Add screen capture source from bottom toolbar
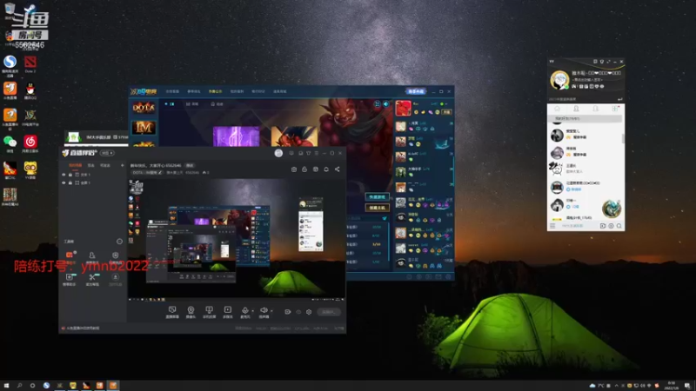The width and height of the screenshot is (696, 391). pyautogui.click(x=172, y=312)
